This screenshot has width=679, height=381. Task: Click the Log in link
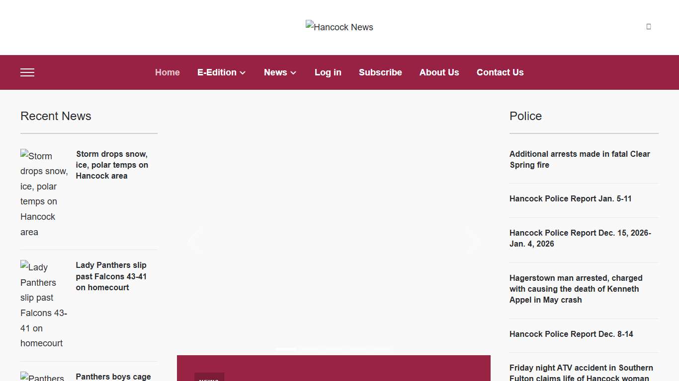[x=328, y=72]
